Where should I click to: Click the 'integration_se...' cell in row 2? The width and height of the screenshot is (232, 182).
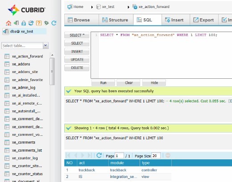124,177
